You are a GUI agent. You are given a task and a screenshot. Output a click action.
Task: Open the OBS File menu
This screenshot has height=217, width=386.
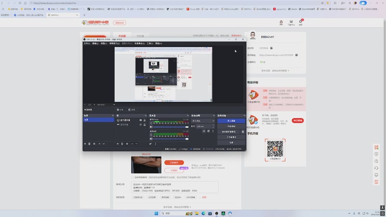click(x=87, y=43)
